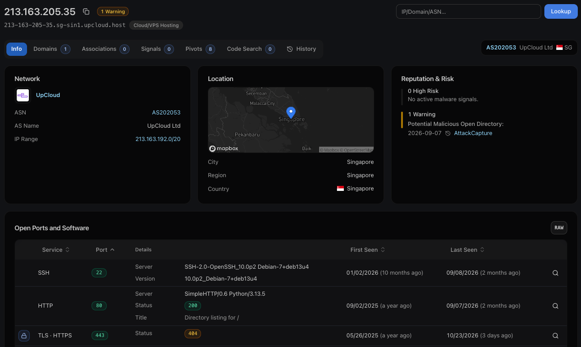
Task: Click the Lookup button
Action: coord(561,11)
